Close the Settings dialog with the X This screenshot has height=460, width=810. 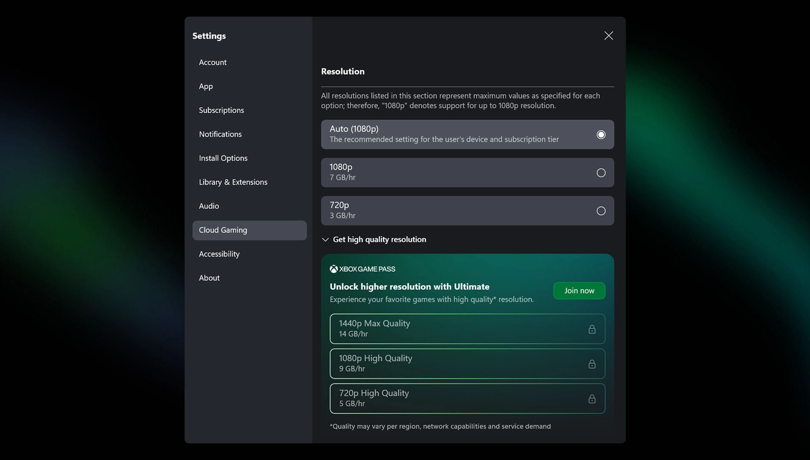(x=608, y=35)
